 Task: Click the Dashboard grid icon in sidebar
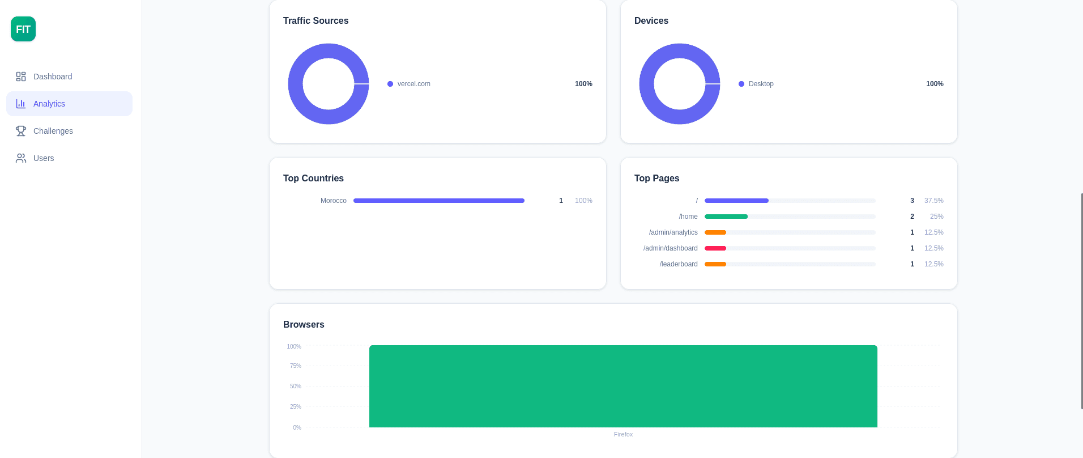(21, 77)
